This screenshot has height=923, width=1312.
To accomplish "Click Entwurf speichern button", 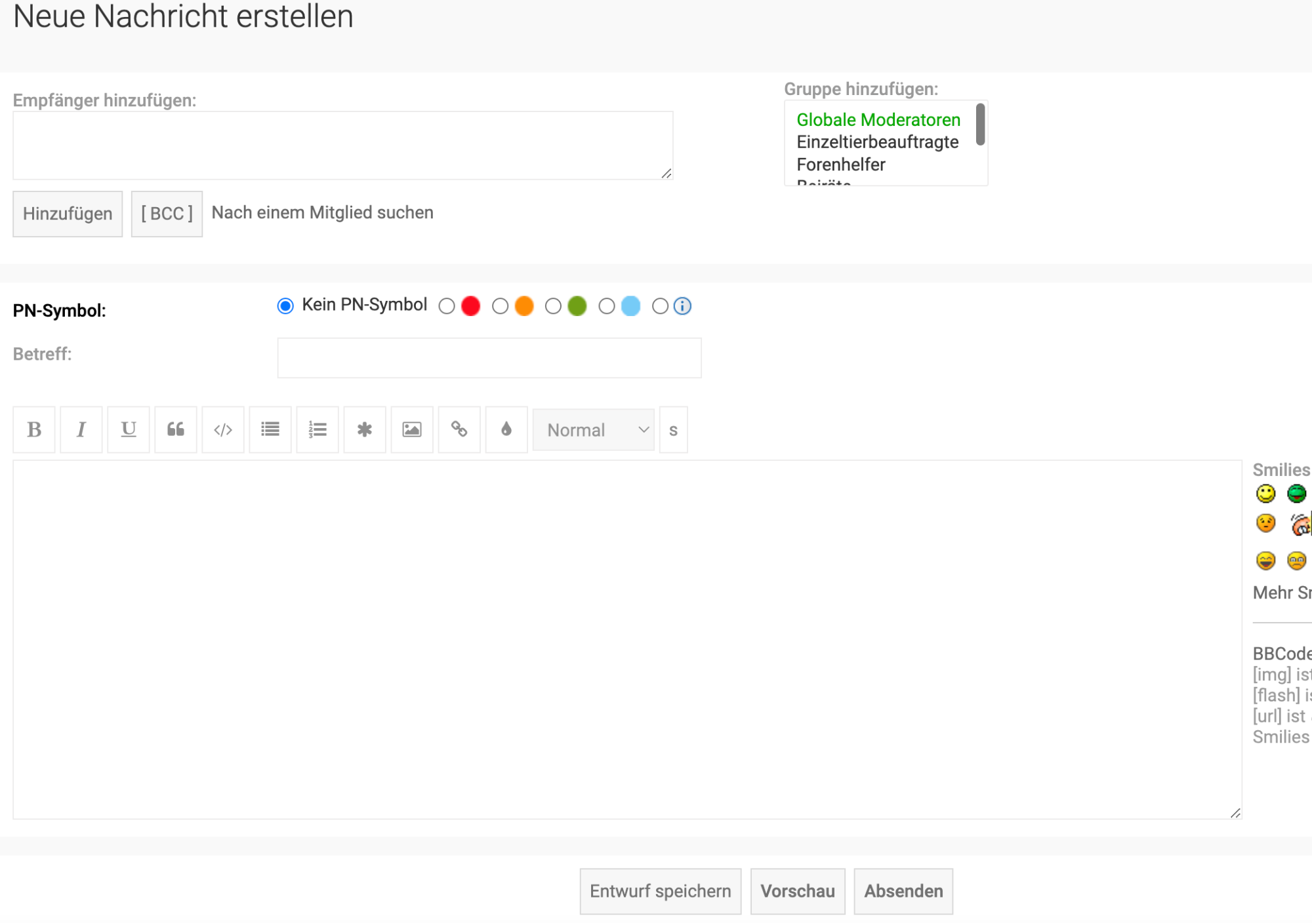I will (660, 892).
